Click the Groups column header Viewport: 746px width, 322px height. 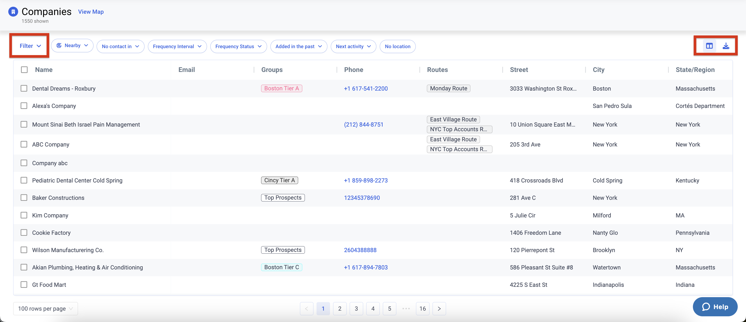tap(272, 70)
